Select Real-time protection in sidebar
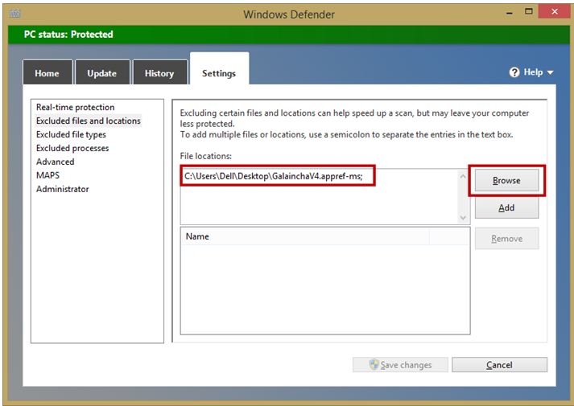The image size is (574, 406). [x=75, y=107]
